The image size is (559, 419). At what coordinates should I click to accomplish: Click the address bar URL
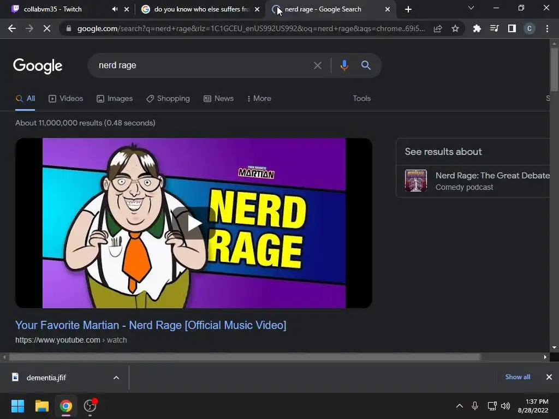(x=251, y=28)
